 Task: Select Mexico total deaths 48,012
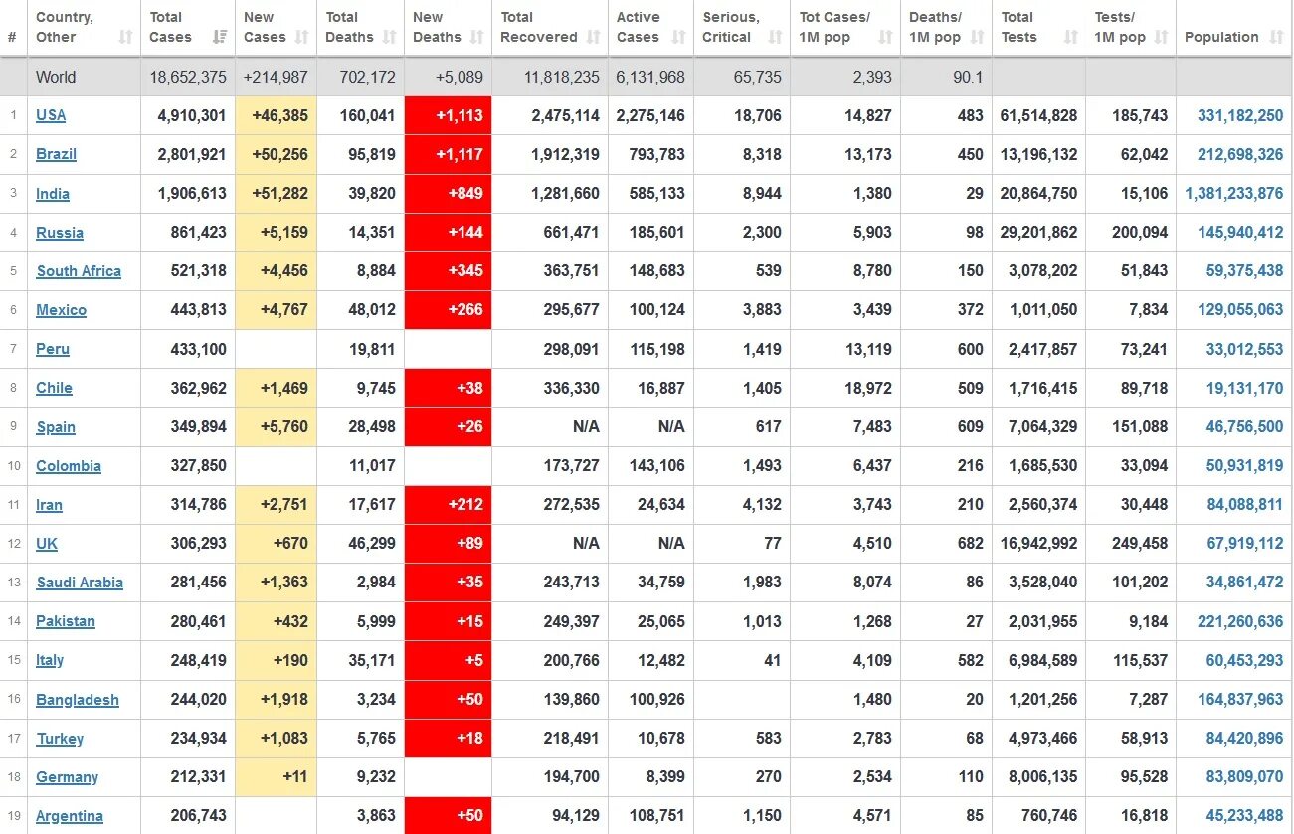372,310
